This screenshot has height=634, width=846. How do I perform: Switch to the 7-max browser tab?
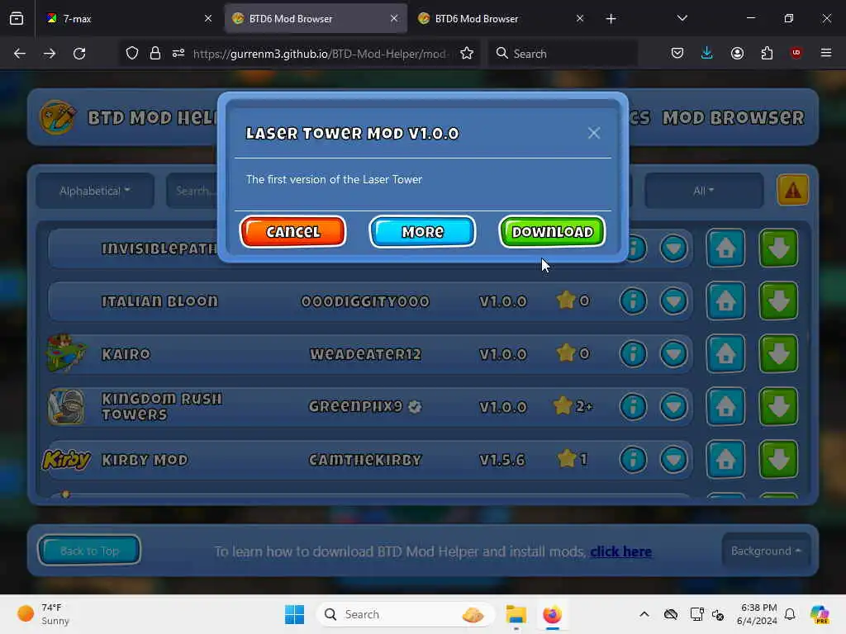(128, 18)
